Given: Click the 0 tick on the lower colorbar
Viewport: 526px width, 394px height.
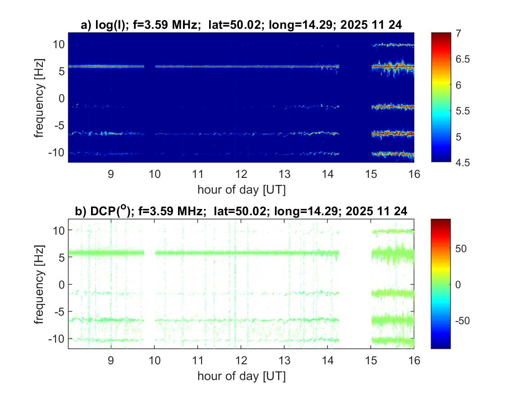Looking at the screenshot, I should 460,284.
